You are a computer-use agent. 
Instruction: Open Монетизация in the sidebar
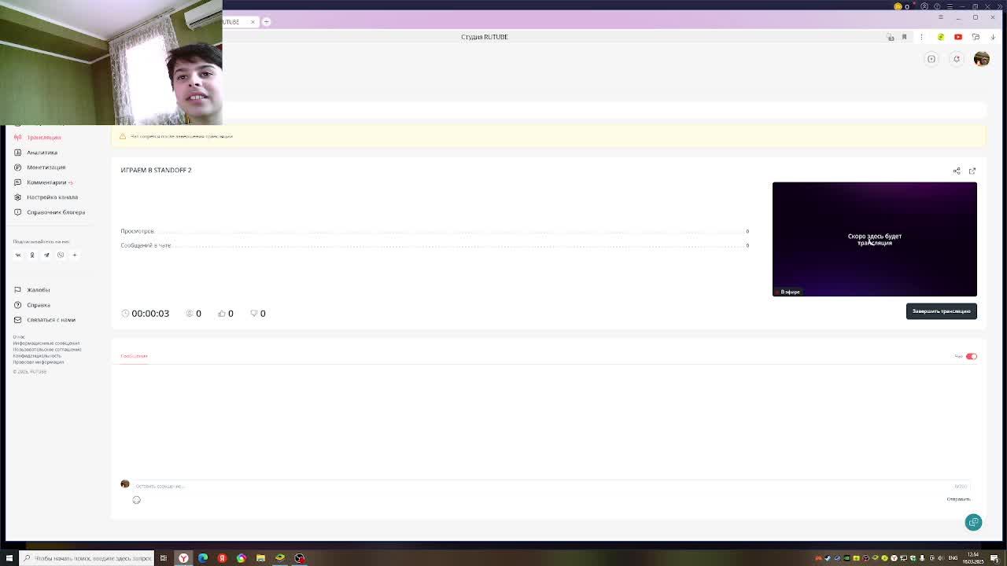[x=46, y=167]
